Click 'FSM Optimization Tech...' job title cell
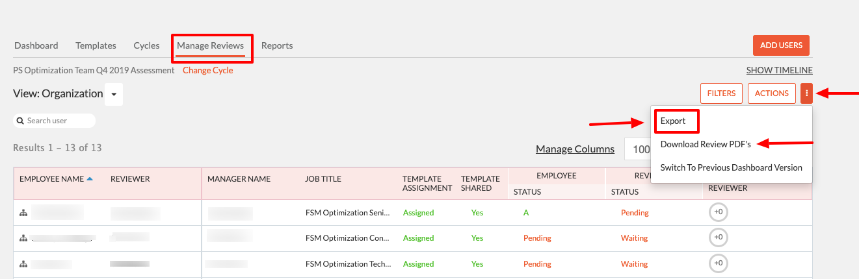The height and width of the screenshot is (279, 859). [x=348, y=264]
